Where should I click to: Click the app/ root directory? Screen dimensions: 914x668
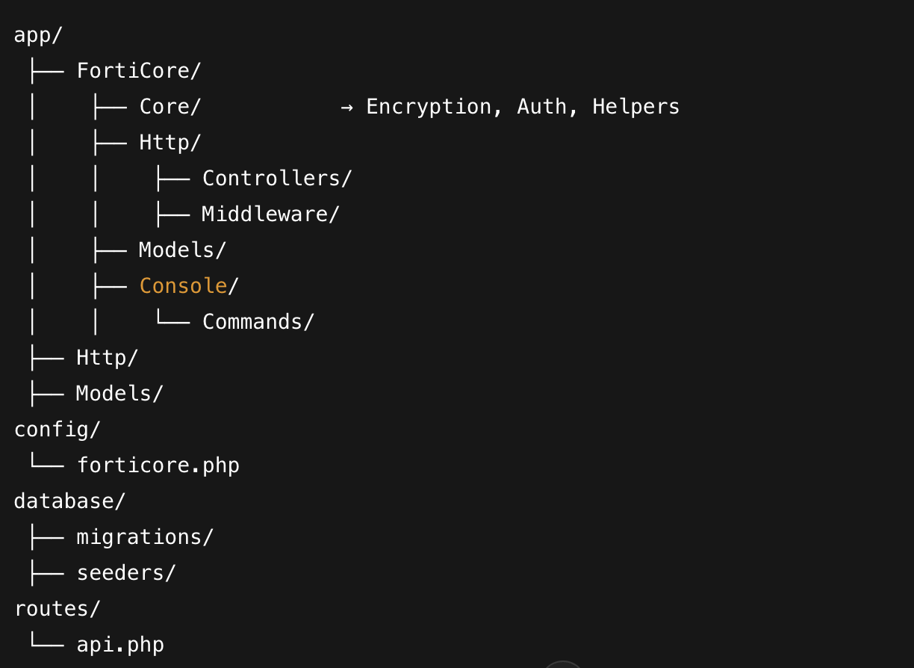39,35
